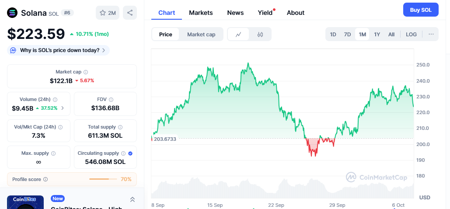Select the 7D time range
Viewport: 450px width, 209px height.
347,35
